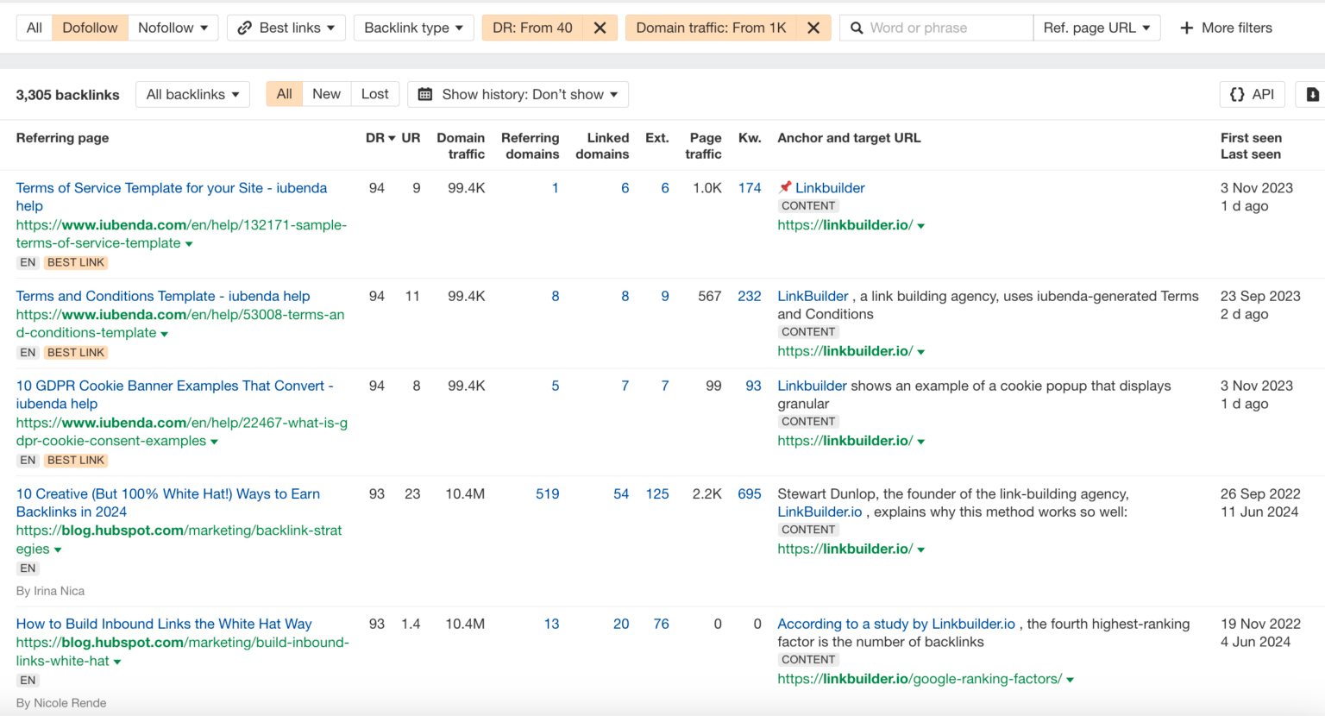Expand the terms-of-service-template URL dropdown arrow

coord(189,244)
